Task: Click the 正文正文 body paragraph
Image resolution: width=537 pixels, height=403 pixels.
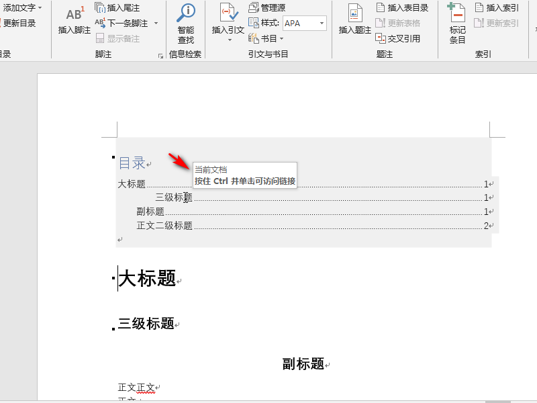Action: point(136,388)
